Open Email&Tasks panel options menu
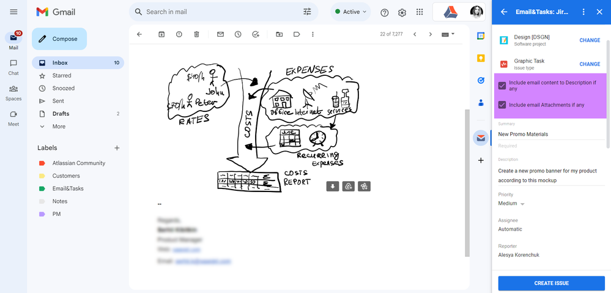The height and width of the screenshot is (293, 611). (x=583, y=12)
